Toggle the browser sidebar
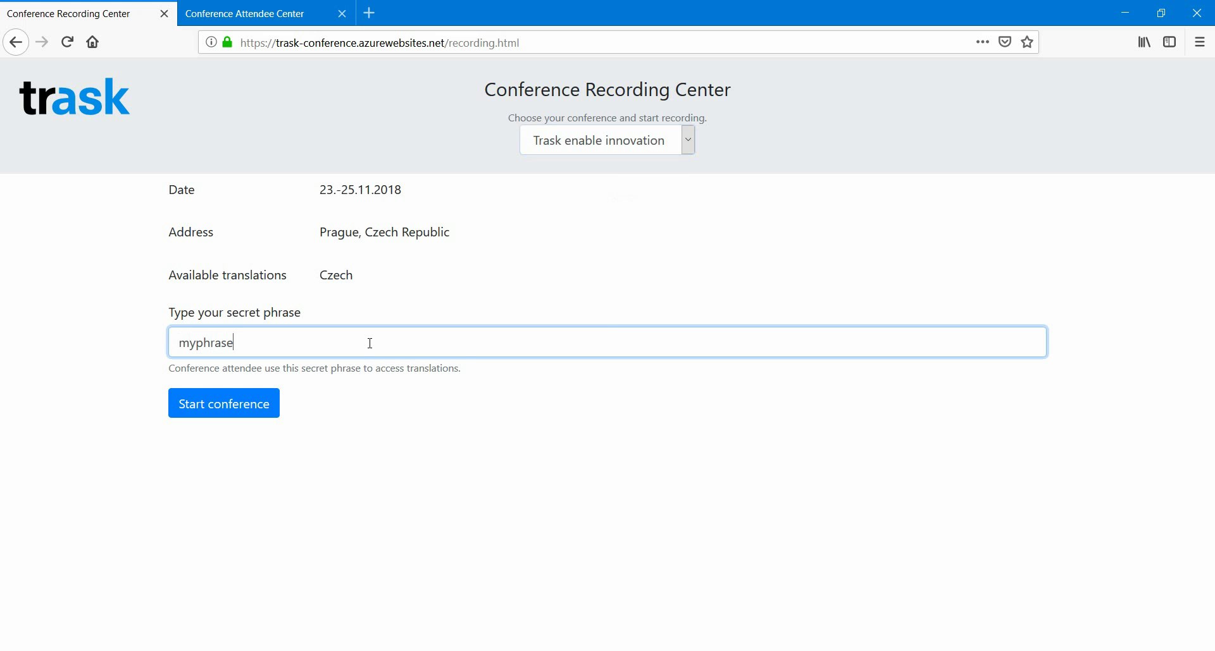 click(x=1170, y=42)
